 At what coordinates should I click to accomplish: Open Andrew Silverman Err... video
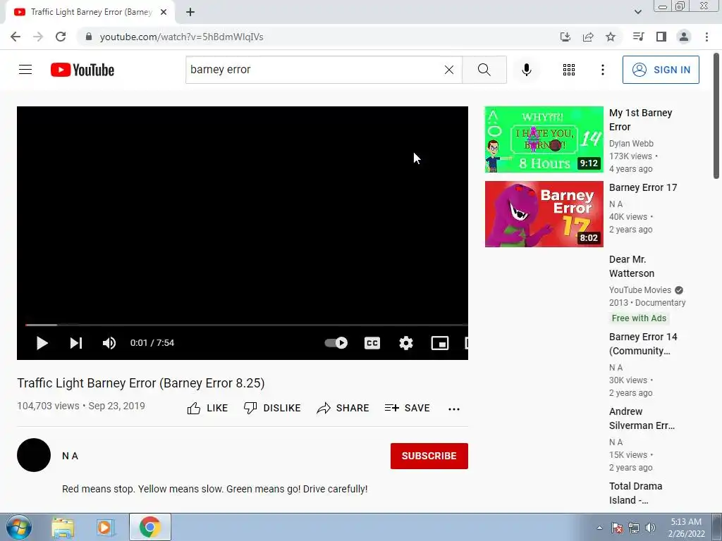coord(642,418)
